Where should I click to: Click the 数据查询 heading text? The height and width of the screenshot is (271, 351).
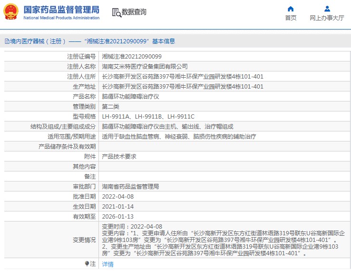point(134,12)
